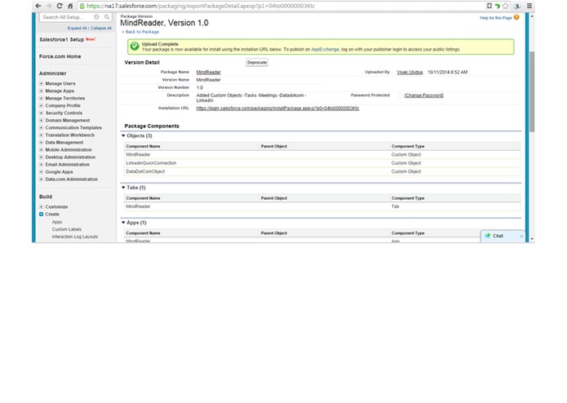
Task: Collapse the Objects (3) section
Action: (123, 136)
